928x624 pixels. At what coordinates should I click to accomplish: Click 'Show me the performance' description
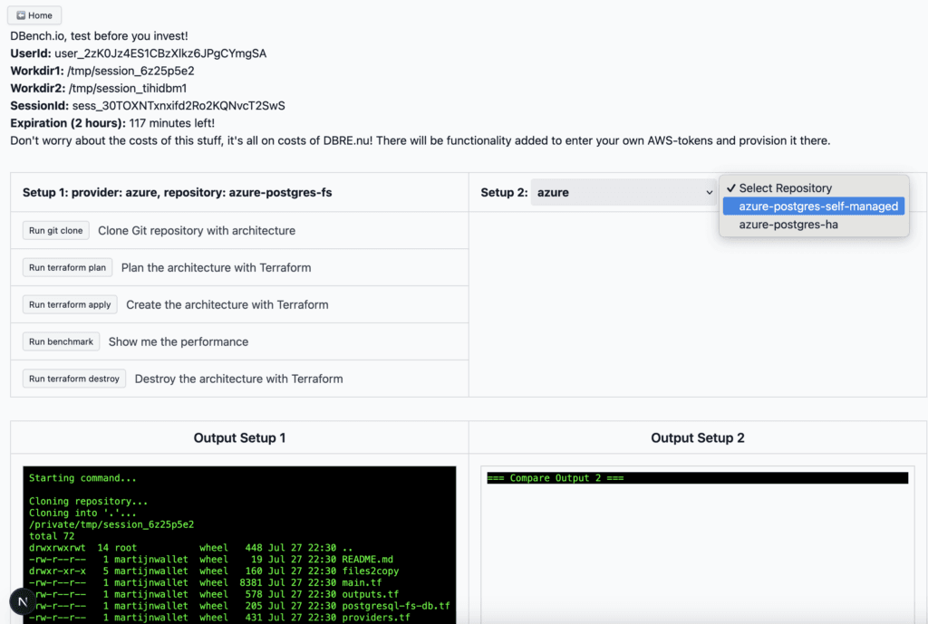pyautogui.click(x=179, y=341)
